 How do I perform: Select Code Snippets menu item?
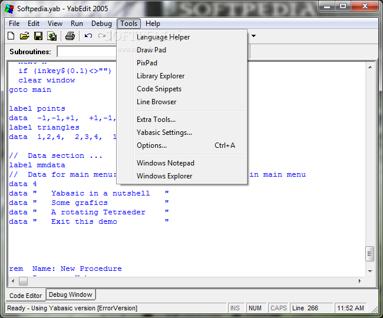point(182,89)
